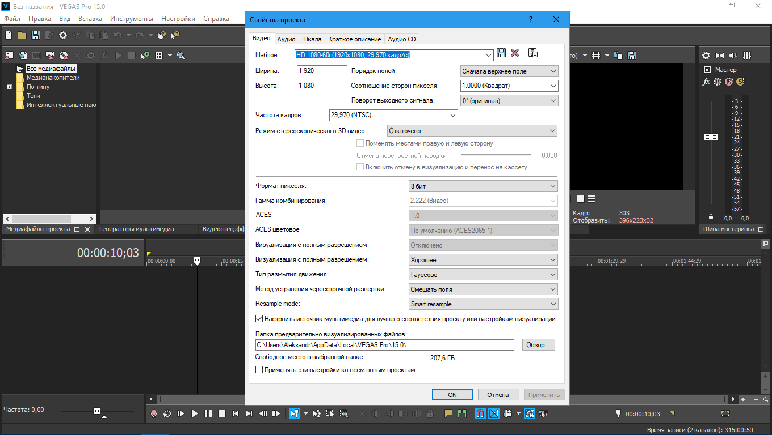Click the match media video settings icon
The image size is (772, 435).
533,53
